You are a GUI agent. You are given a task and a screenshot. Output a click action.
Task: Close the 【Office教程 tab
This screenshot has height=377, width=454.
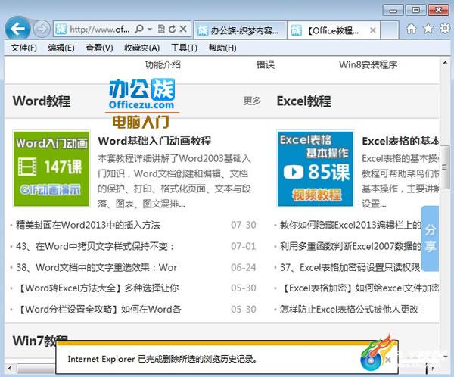(373, 30)
